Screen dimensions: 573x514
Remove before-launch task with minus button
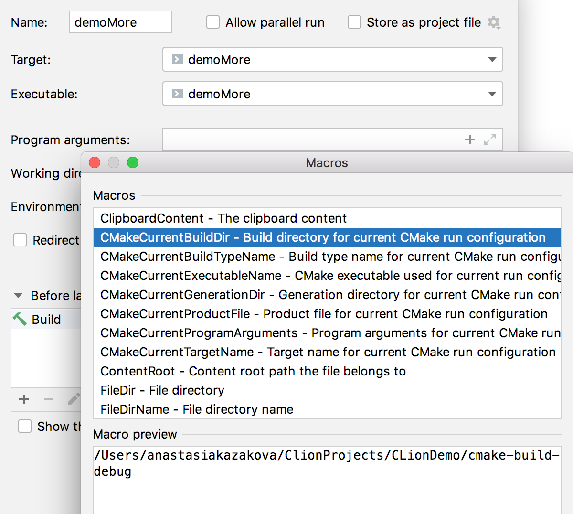[x=49, y=399]
